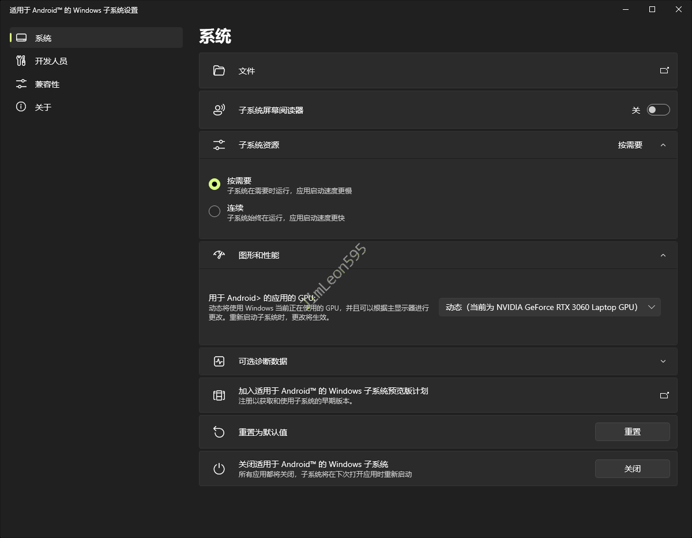
Task: Click the preview program icon beside 加入适用于 Android
Action: pyautogui.click(x=219, y=395)
